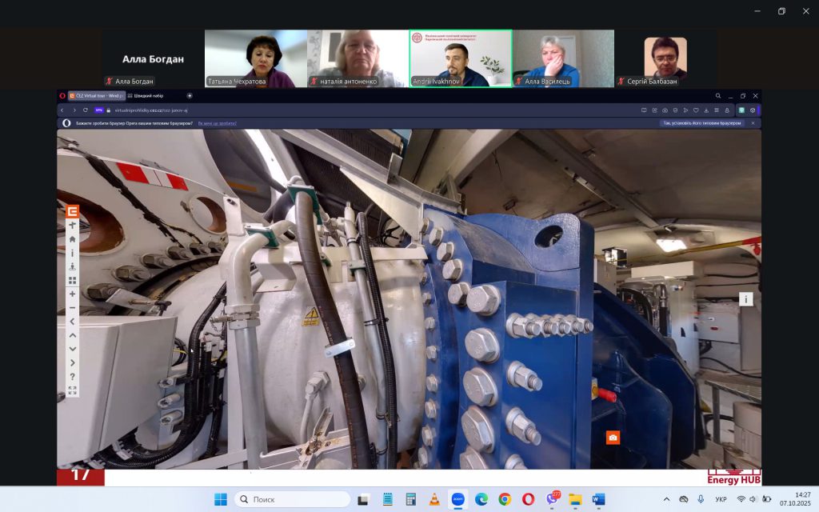Open Viber with 277 badge
The width and height of the screenshot is (819, 512).
click(x=552, y=498)
